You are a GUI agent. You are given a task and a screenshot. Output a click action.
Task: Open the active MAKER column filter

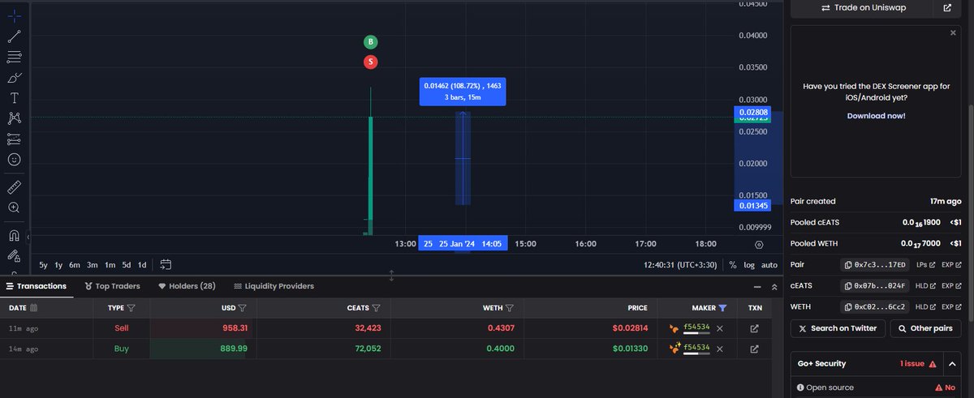722,308
